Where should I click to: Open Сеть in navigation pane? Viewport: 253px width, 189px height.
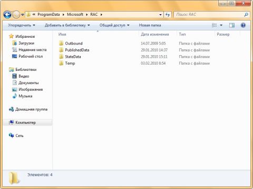pyautogui.click(x=20, y=135)
